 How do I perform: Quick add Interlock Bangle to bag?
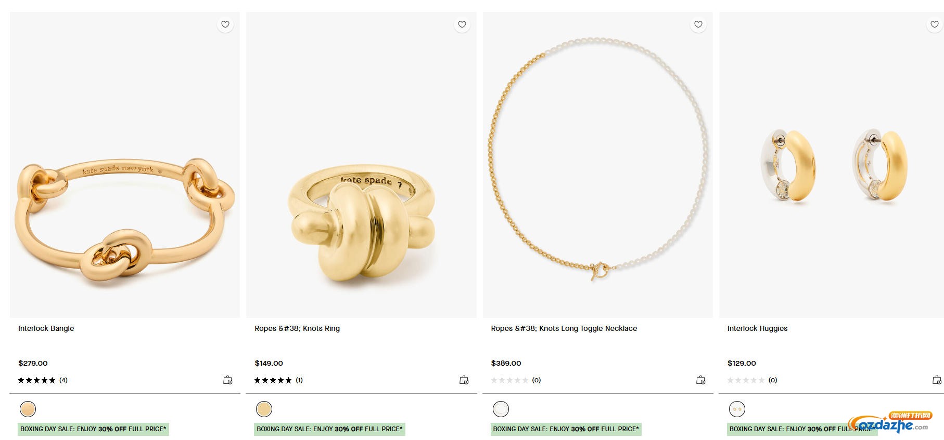coord(228,380)
